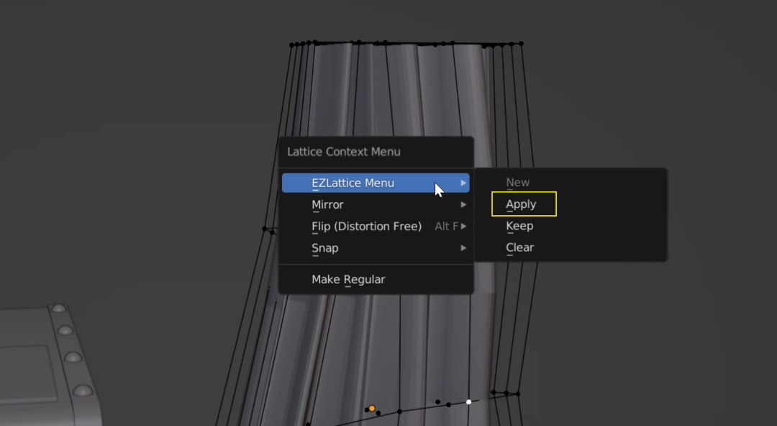Click the arrow beside Mirror
777x426 pixels.
[463, 204]
